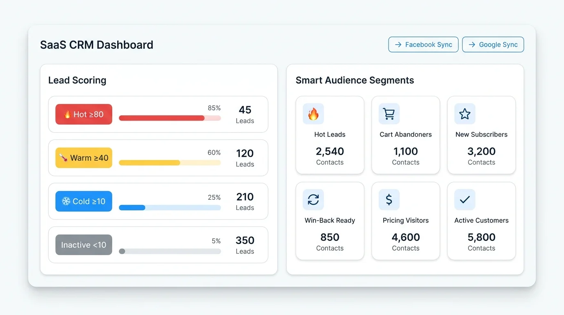
Task: Click the arrow icon in Google Sync
Action: (472, 45)
